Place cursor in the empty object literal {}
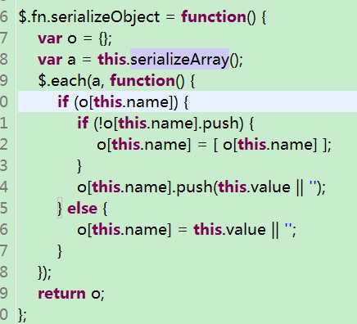Viewport: 357px width, 324px height. [103, 38]
